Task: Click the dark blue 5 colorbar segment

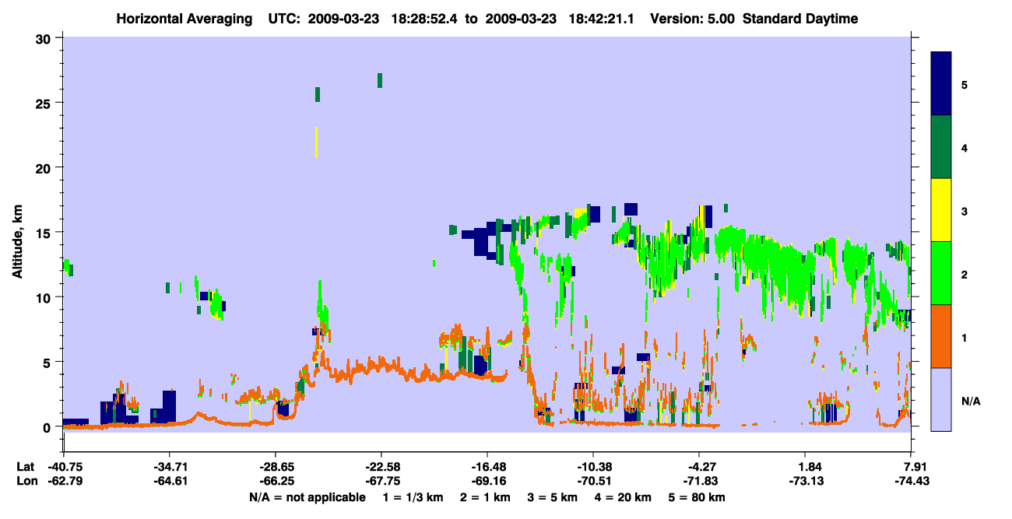Action: tap(941, 83)
